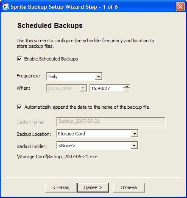This screenshot has height=198, width=187.
Task: Open the Frequency dropdown arrow
Action: 98,76
